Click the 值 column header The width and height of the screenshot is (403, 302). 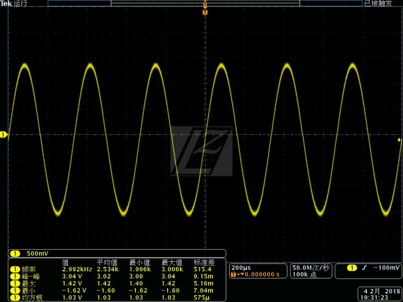click(x=65, y=262)
